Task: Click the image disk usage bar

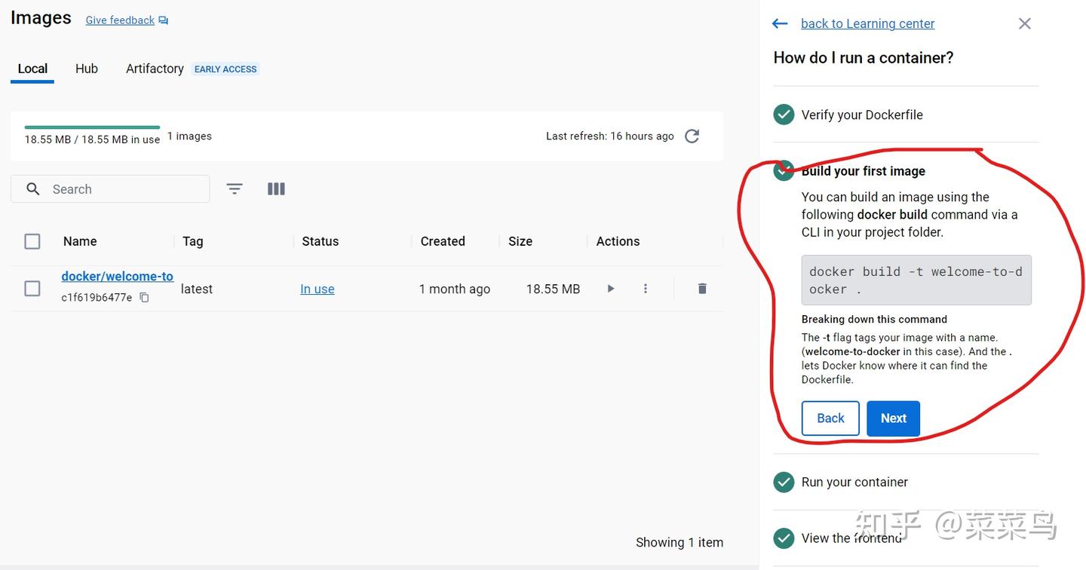Action: click(x=92, y=127)
